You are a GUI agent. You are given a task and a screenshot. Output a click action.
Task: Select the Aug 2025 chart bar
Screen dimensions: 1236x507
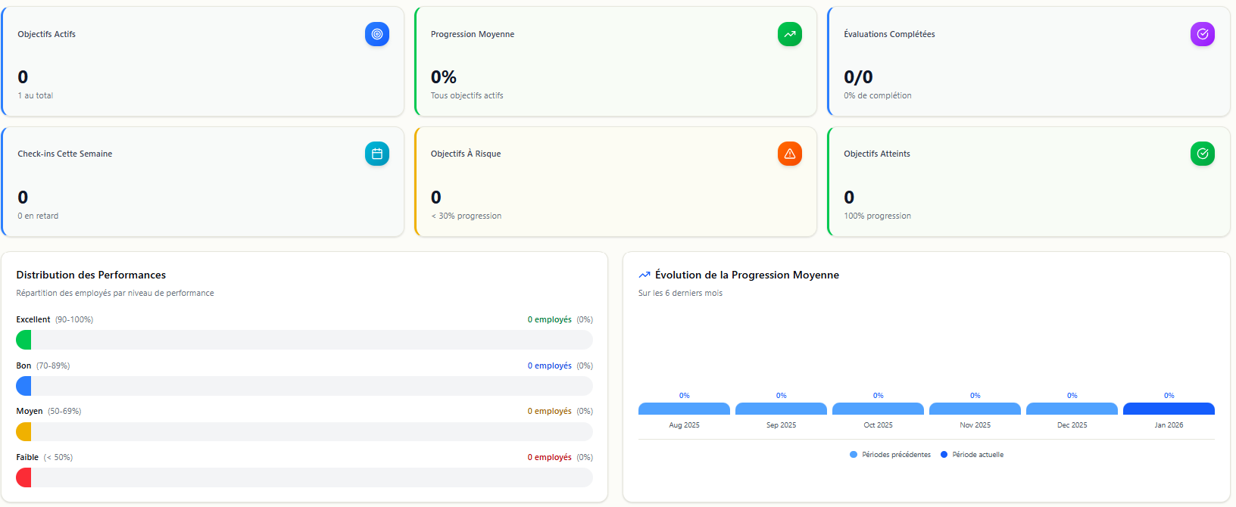click(684, 409)
